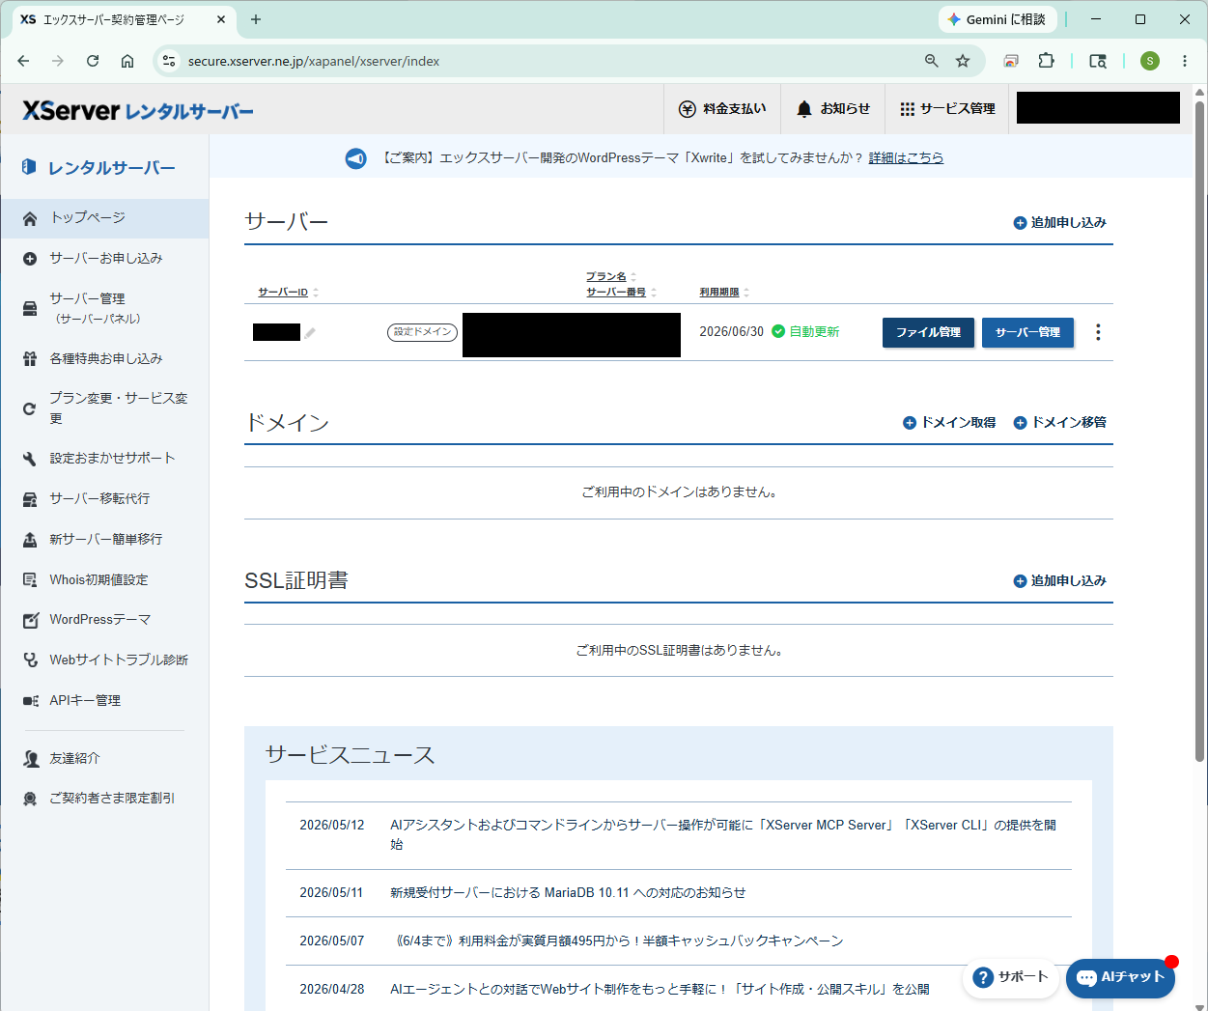
Task: Click refresh icon beside プラン変更・サービス変更
Action: 30,408
